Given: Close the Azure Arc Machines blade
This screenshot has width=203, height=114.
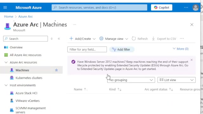Looking at the screenshot, I should click(x=192, y=25).
